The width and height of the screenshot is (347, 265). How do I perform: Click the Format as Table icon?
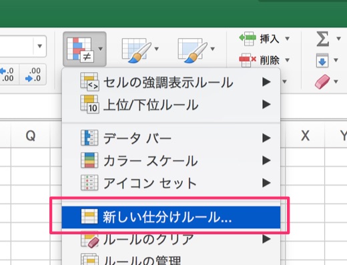(x=137, y=50)
